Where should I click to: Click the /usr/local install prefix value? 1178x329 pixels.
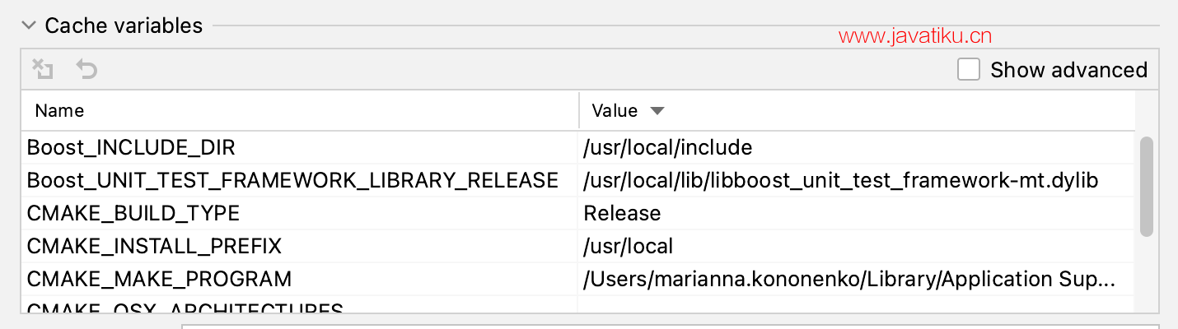(628, 246)
